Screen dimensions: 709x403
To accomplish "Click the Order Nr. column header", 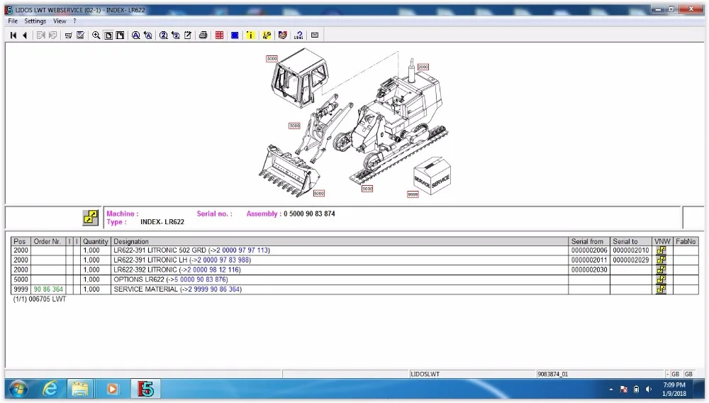I will 48,241.
